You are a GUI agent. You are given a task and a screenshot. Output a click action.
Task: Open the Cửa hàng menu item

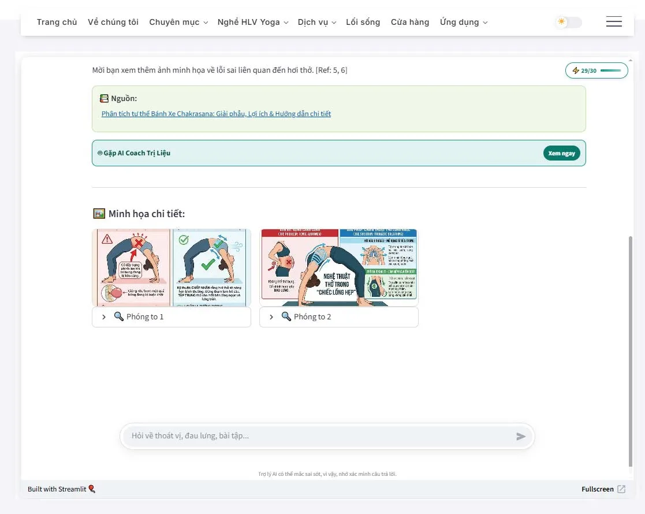pyautogui.click(x=410, y=22)
